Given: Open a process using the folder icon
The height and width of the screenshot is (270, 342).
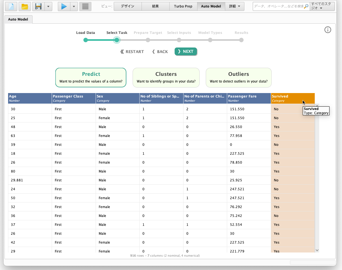Looking at the screenshot, I should click(x=25, y=6).
